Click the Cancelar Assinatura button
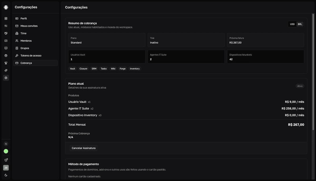The height and width of the screenshot is (181, 316). pyautogui.click(x=83, y=148)
